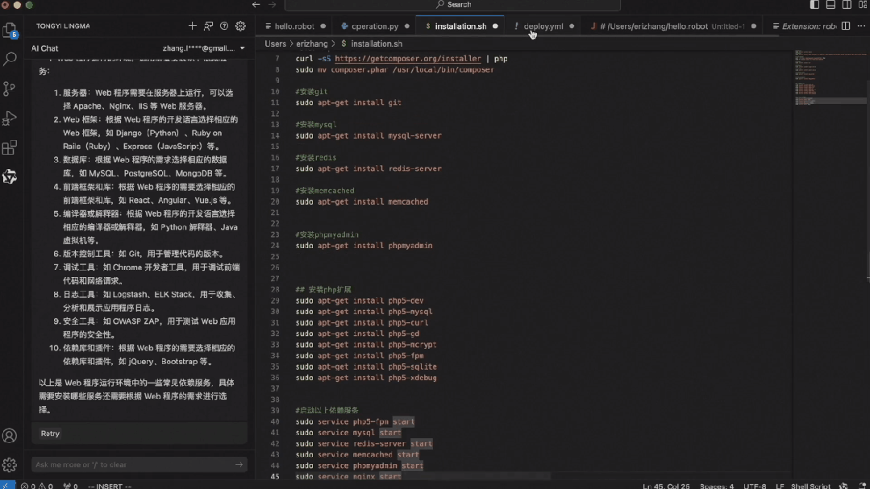The image size is (870, 489).
Task: Open the help icon in Tongyi Lingma header
Action: pos(224,26)
